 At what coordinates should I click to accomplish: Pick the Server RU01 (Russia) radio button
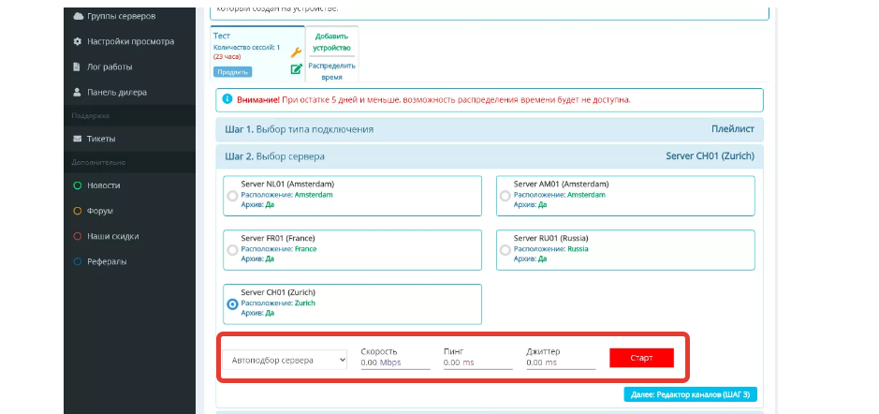pos(505,250)
